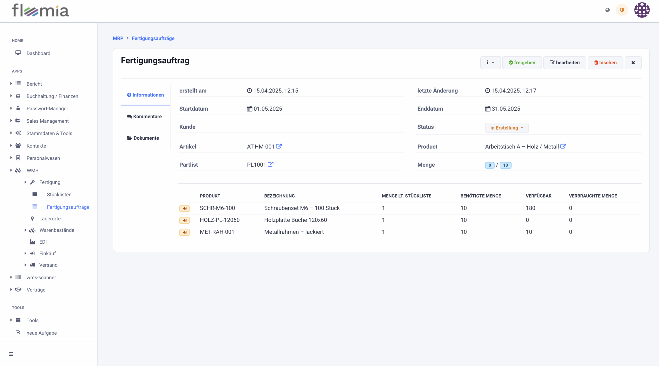Click orange arrow icon for MET-RAH-001 row

185,232
